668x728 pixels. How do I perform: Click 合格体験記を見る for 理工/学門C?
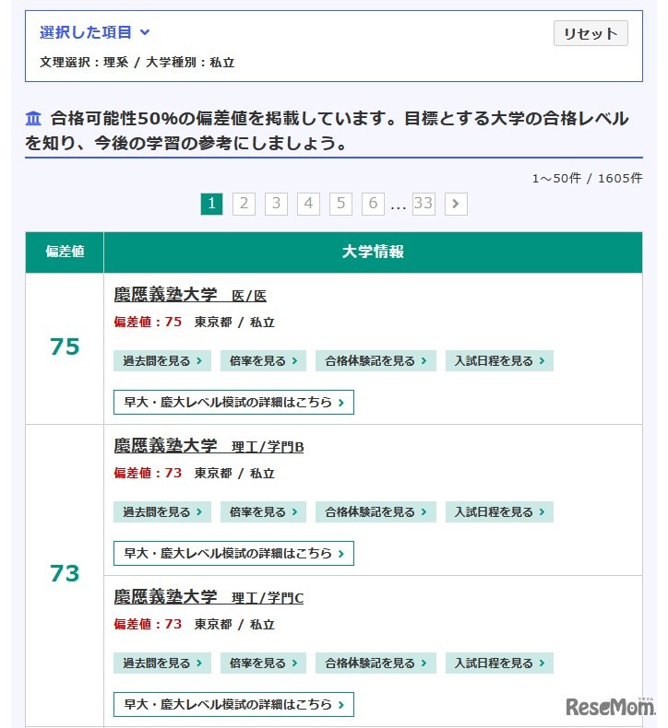click(376, 663)
